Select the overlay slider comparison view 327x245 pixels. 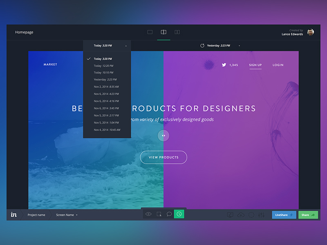pos(163,32)
